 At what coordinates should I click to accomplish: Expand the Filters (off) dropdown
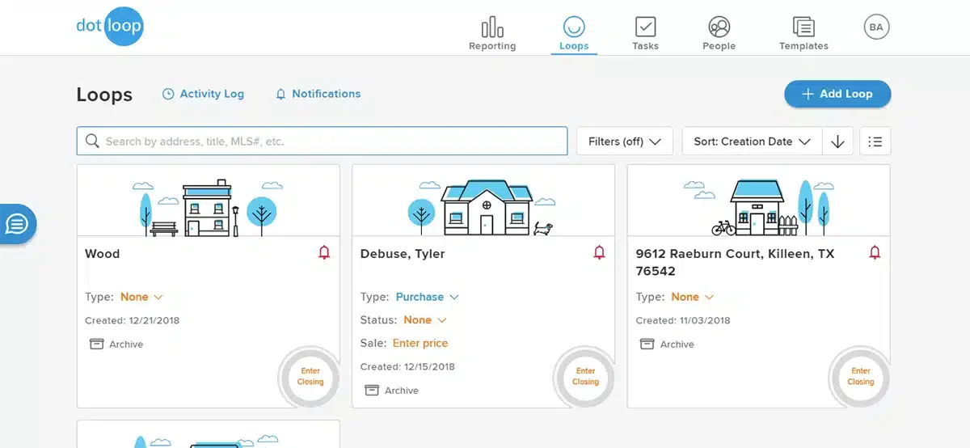point(624,142)
